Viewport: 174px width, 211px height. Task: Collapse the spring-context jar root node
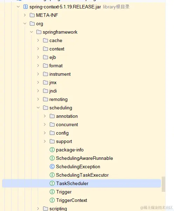(18, 7)
